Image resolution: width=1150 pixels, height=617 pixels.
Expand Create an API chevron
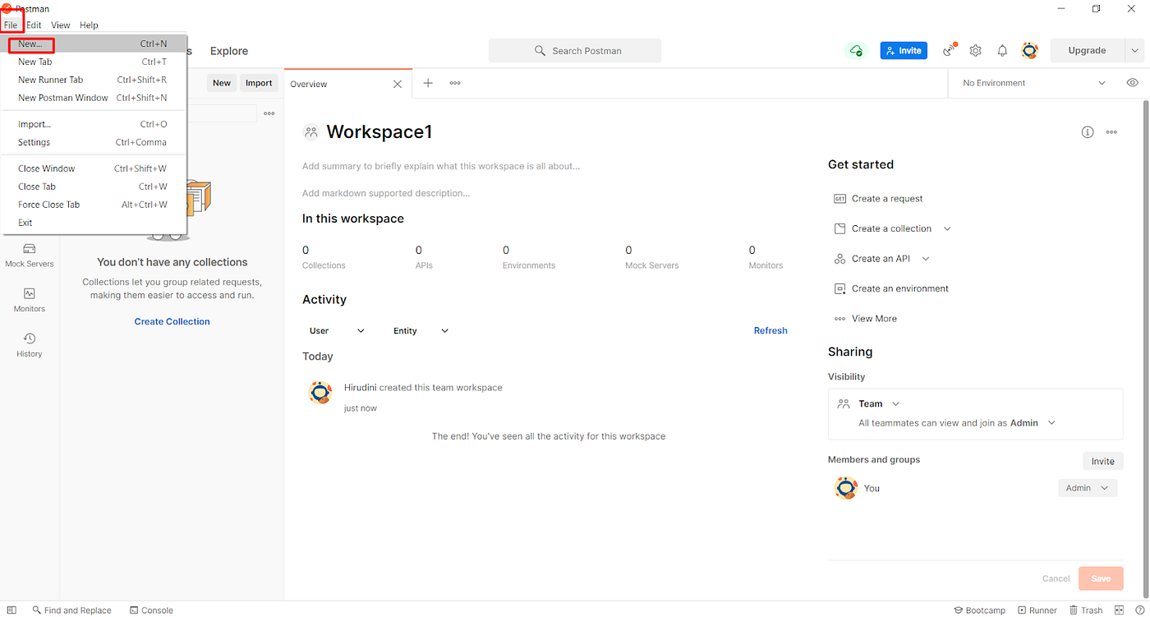pos(926,259)
